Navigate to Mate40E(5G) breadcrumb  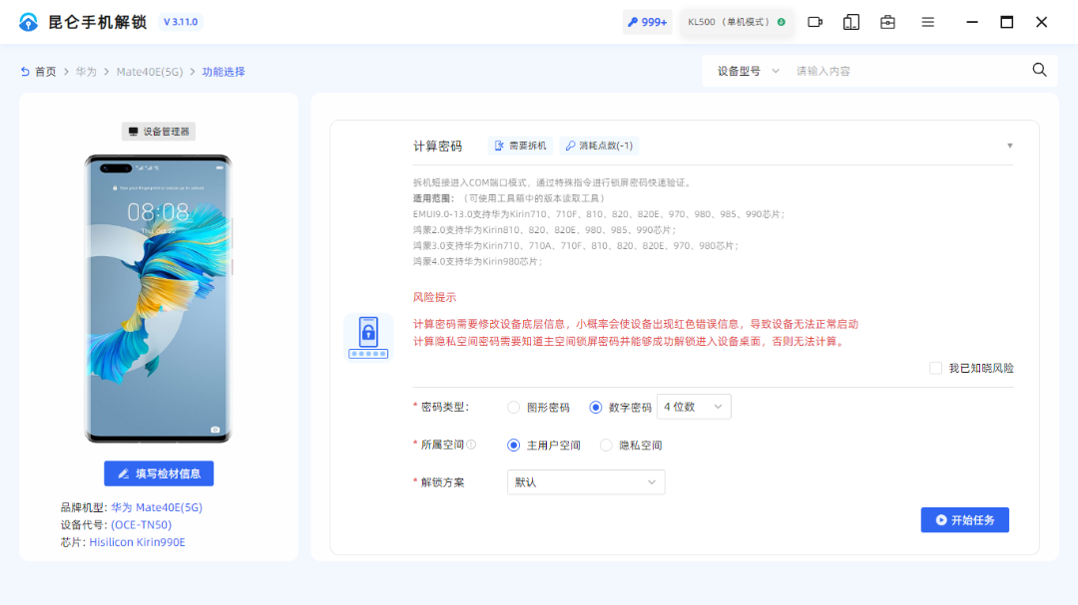[149, 72]
